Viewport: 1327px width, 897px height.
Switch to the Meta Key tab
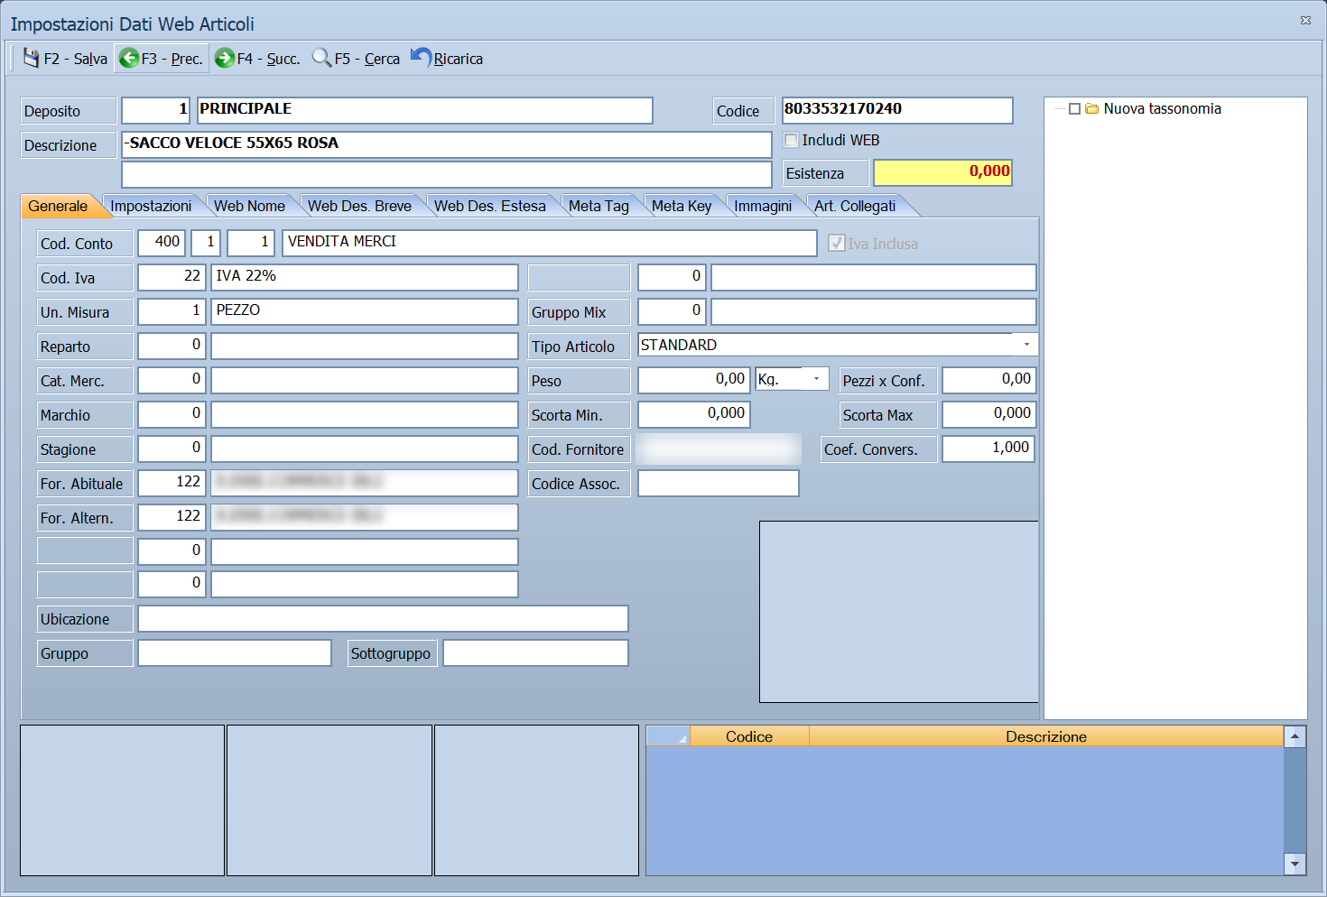pyautogui.click(x=682, y=206)
